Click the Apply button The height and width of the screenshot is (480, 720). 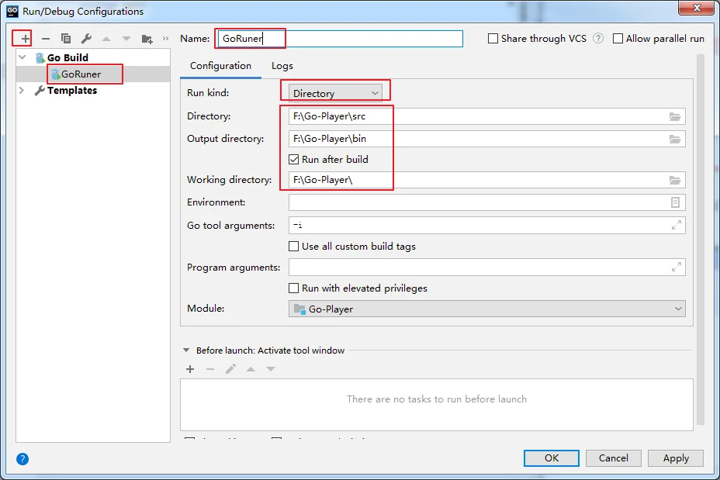tap(676, 458)
